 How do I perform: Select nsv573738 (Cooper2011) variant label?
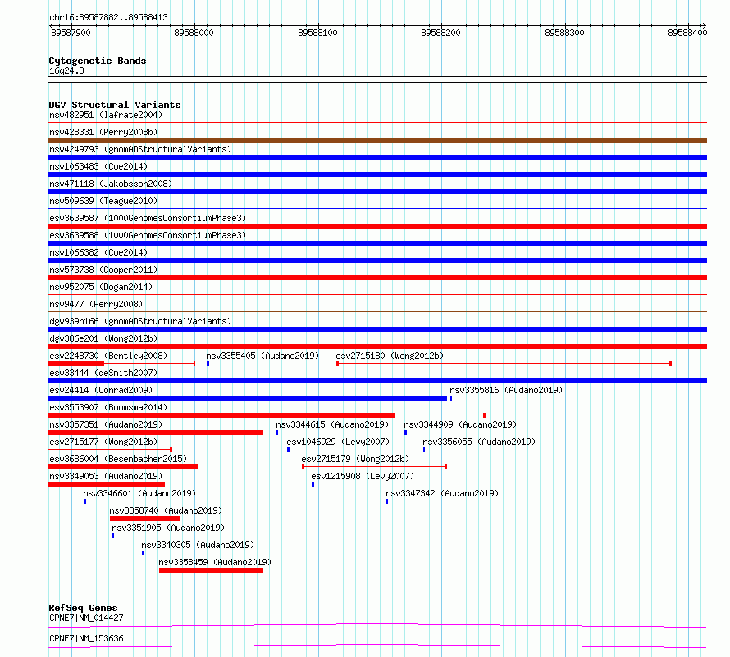[x=103, y=270]
